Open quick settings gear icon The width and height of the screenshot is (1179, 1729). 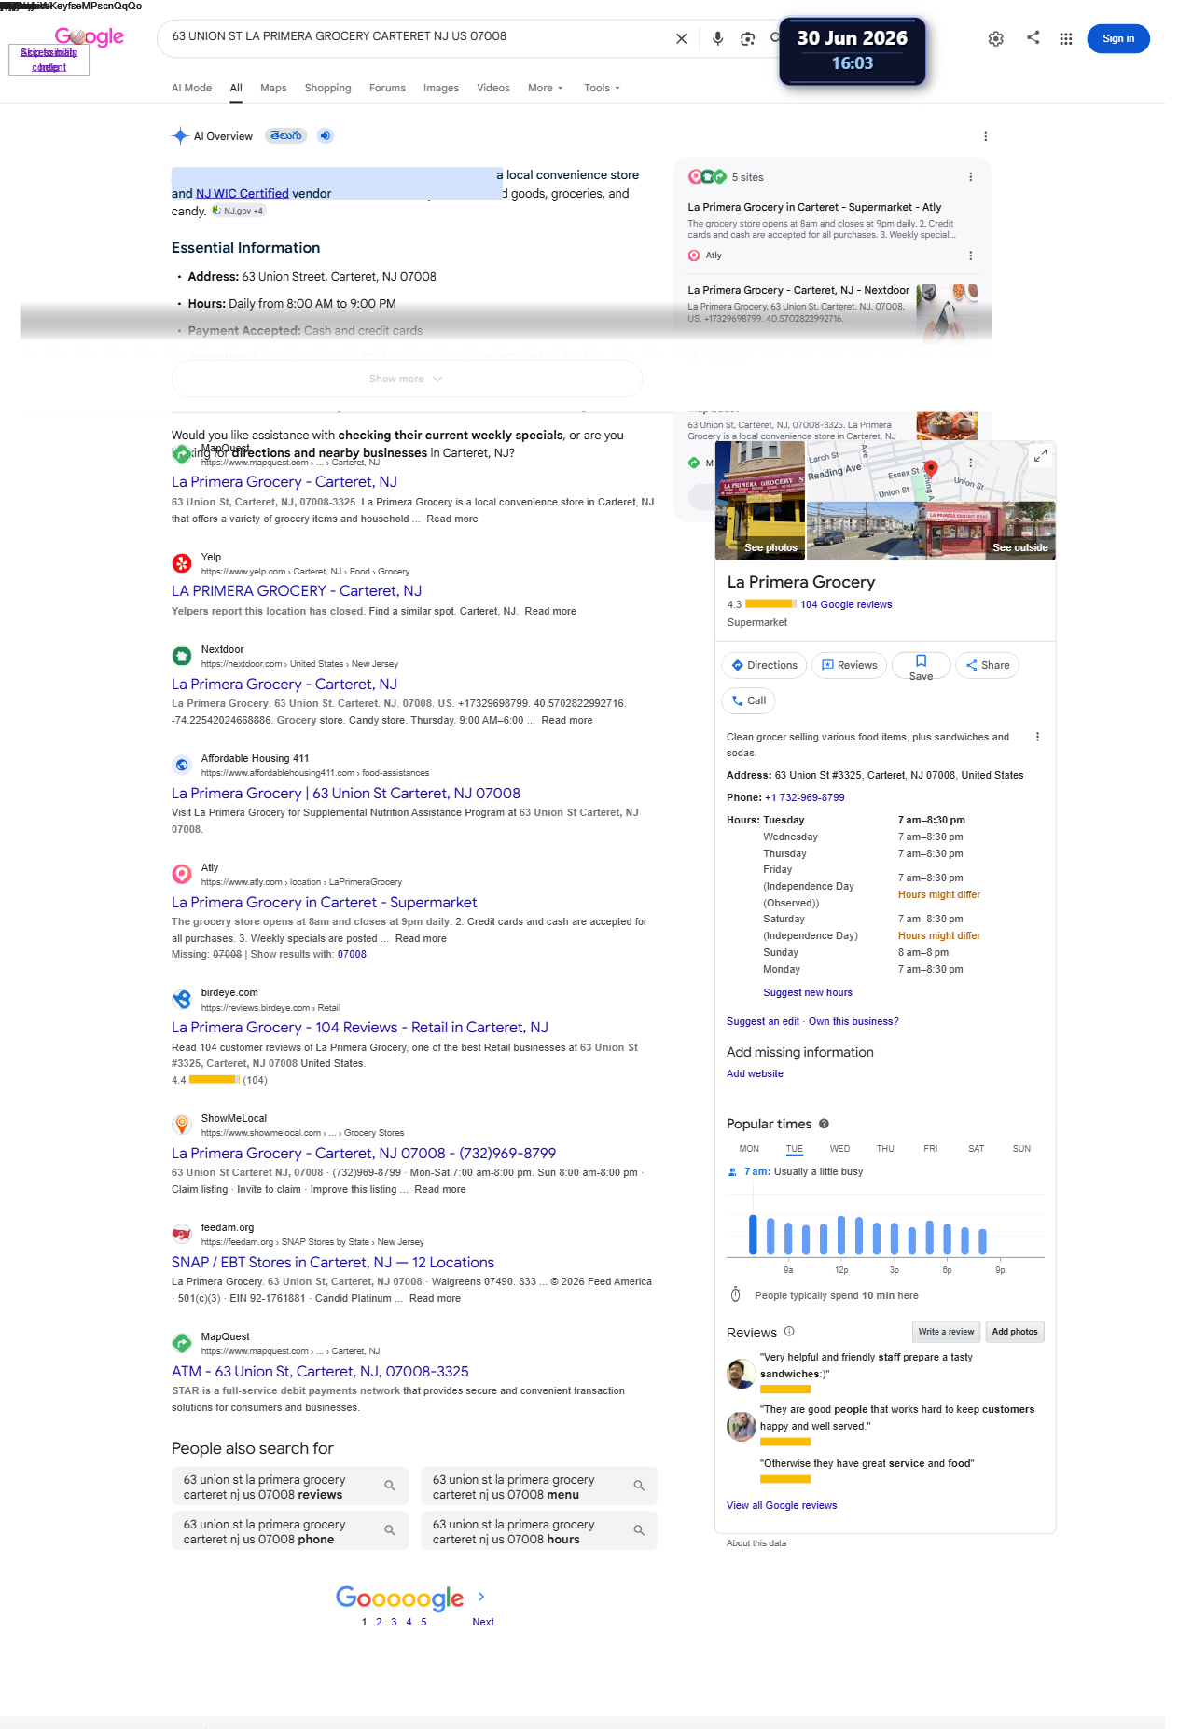(x=996, y=38)
